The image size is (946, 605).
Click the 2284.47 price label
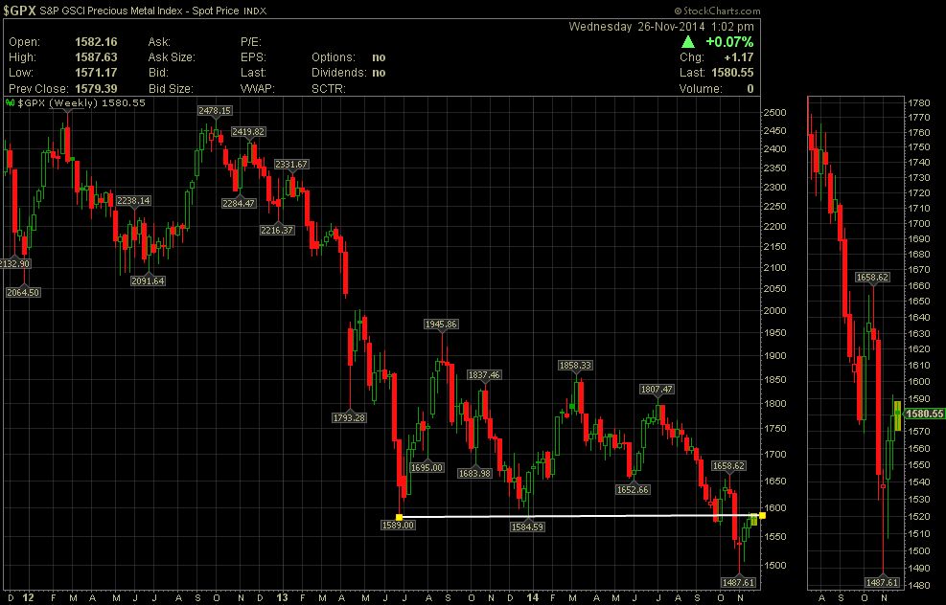[x=239, y=204]
